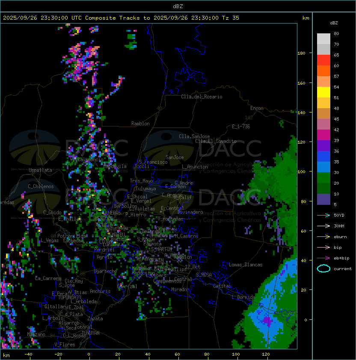Click the Potrerillos label
Screen dimensions: 356x360
[x=71, y=236]
